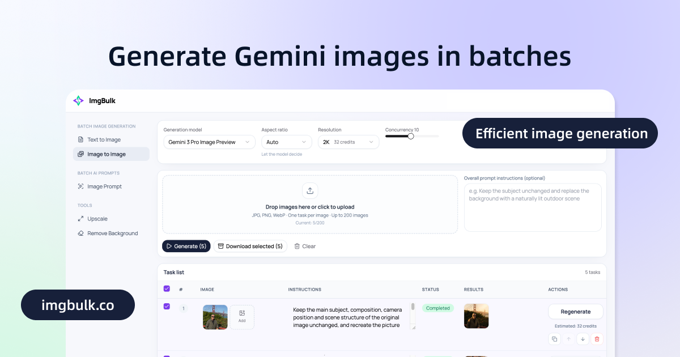This screenshot has width=680, height=357.
Task: Click the Image Prompt scan icon
Action: [80, 186]
